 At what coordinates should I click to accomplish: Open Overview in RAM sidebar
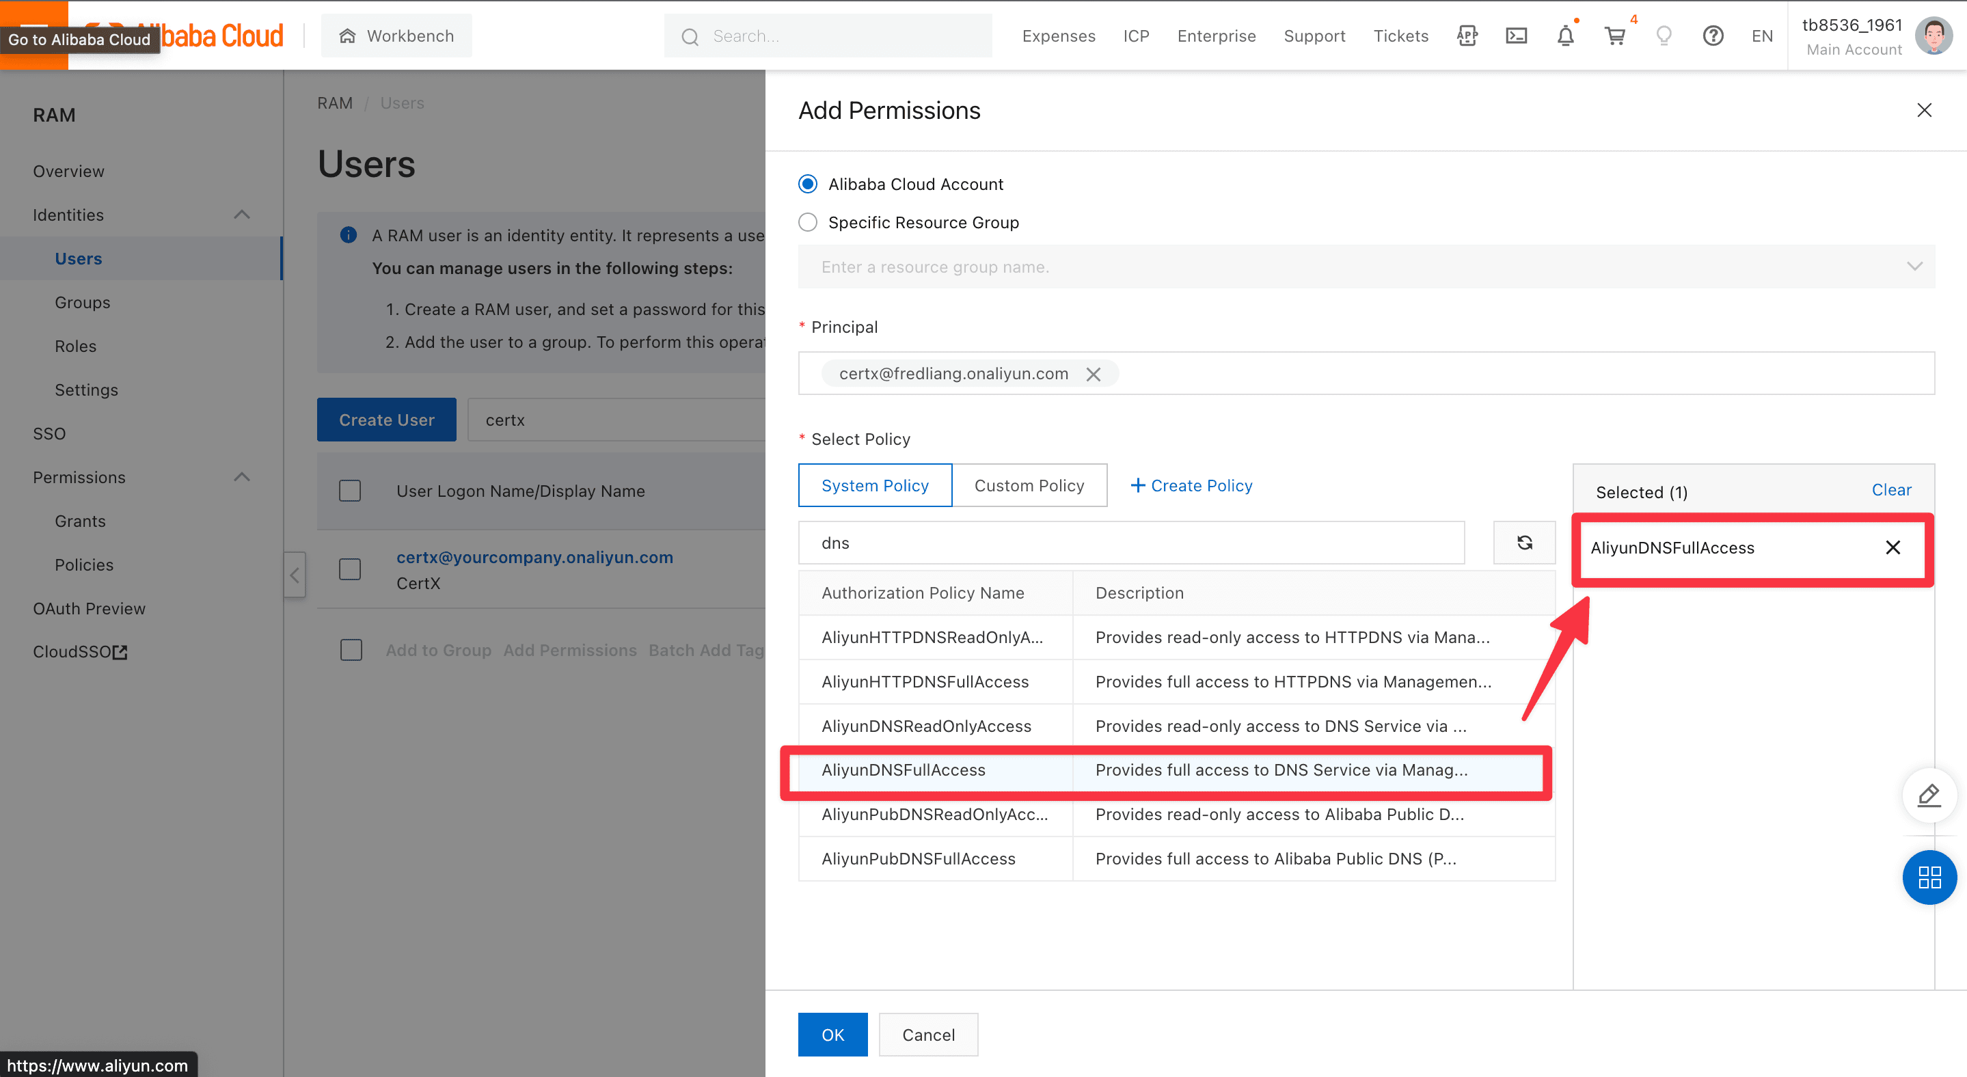click(69, 171)
